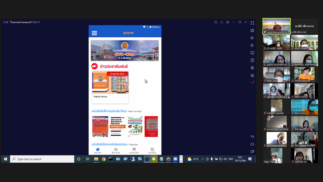Open the taskbar clock showing 9:22

[x=240, y=159]
